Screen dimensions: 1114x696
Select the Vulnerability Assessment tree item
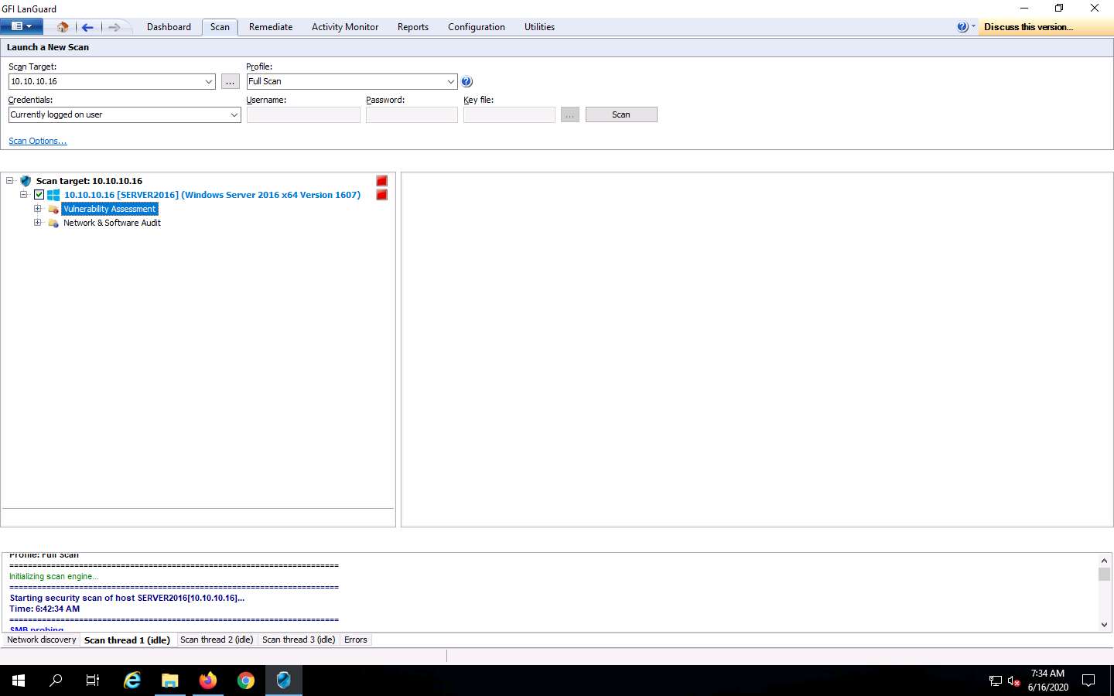pyautogui.click(x=109, y=209)
